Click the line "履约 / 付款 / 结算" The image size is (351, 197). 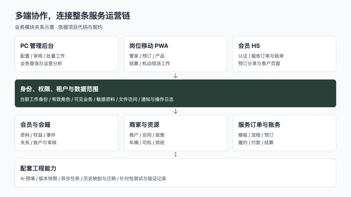[x=256, y=143]
